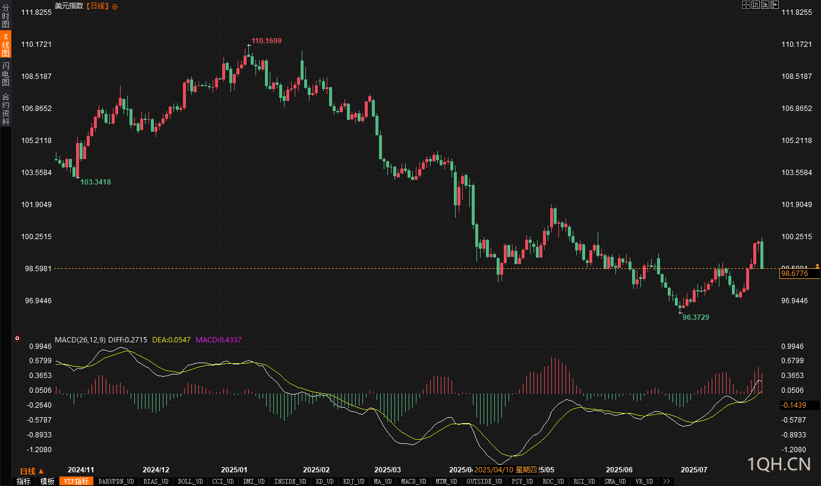Expand the 日线 period selector
821x486 pixels.
pyautogui.click(x=32, y=471)
